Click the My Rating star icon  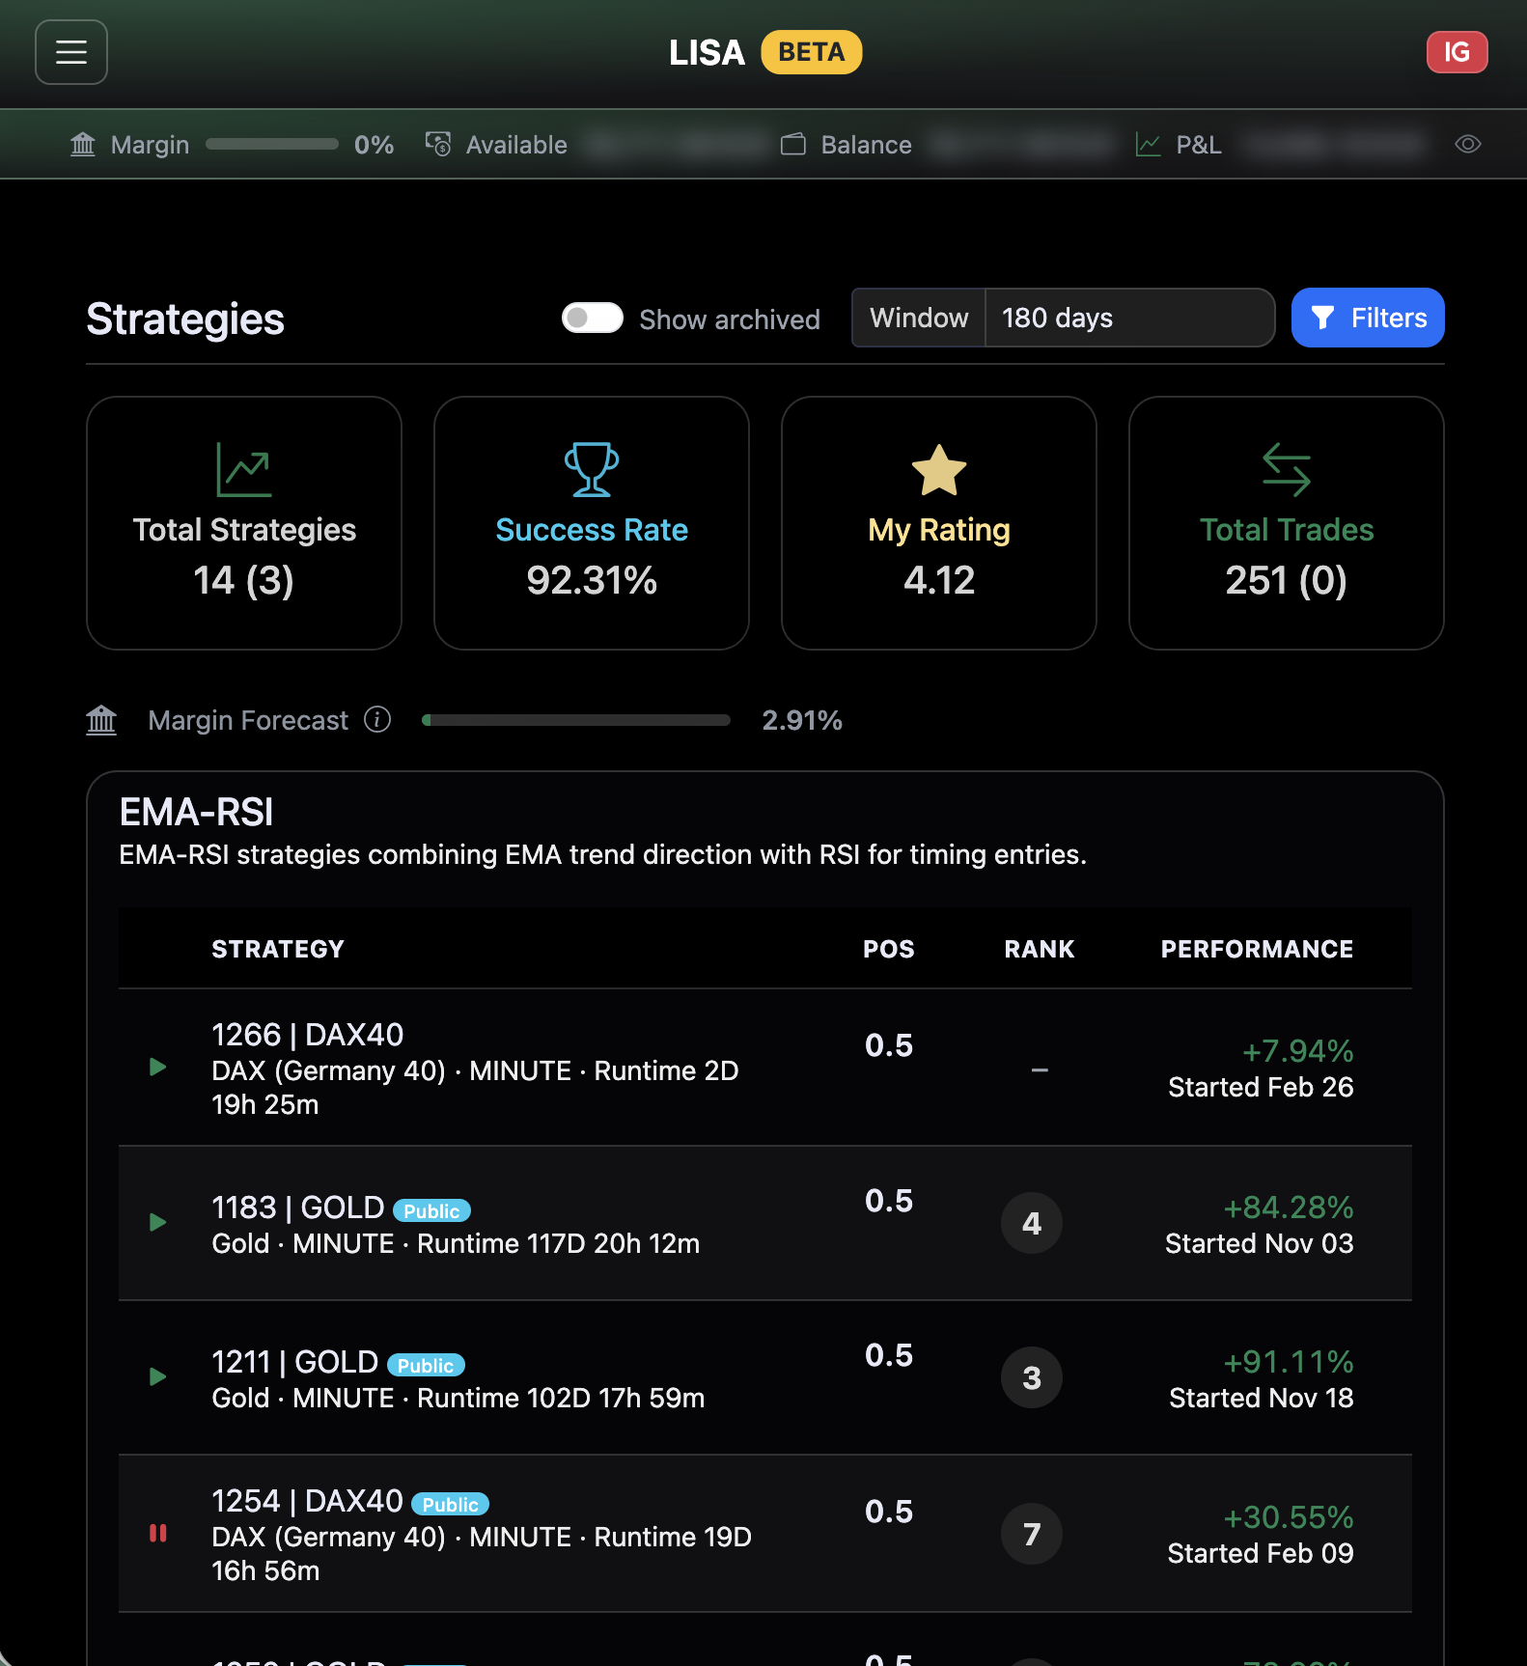pyautogui.click(x=939, y=470)
